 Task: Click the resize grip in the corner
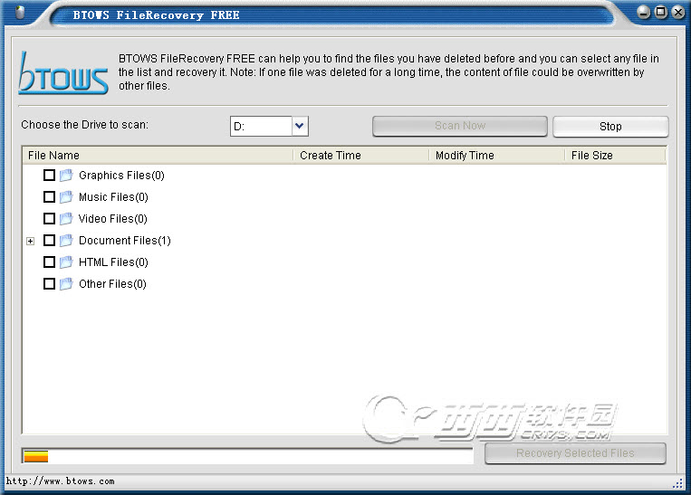[677, 483]
